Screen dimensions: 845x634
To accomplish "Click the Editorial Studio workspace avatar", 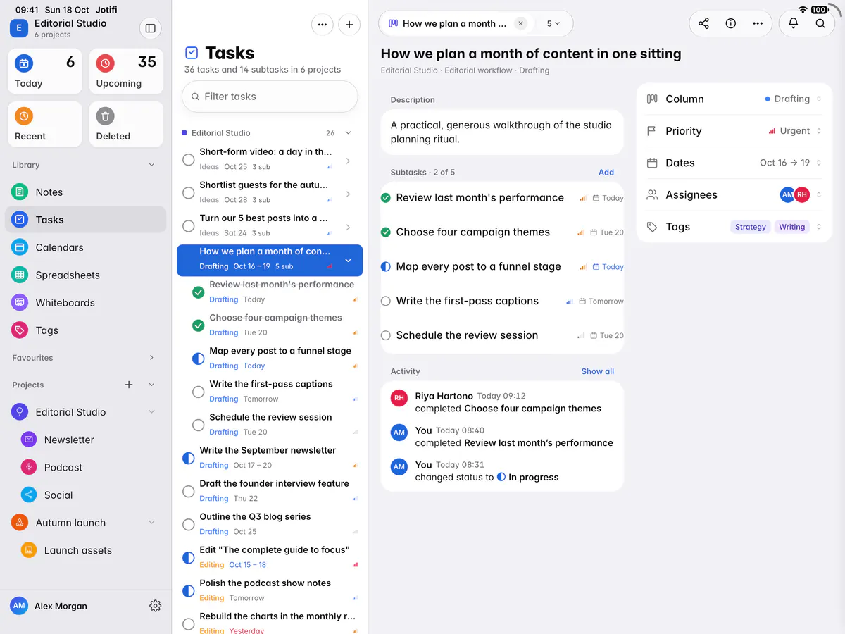I will 19,28.
